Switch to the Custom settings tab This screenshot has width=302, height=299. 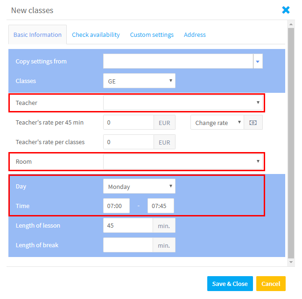point(152,35)
